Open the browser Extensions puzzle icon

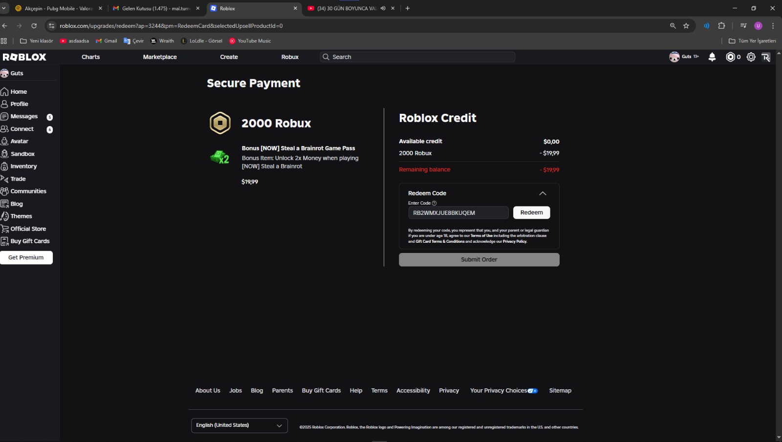coord(721,26)
